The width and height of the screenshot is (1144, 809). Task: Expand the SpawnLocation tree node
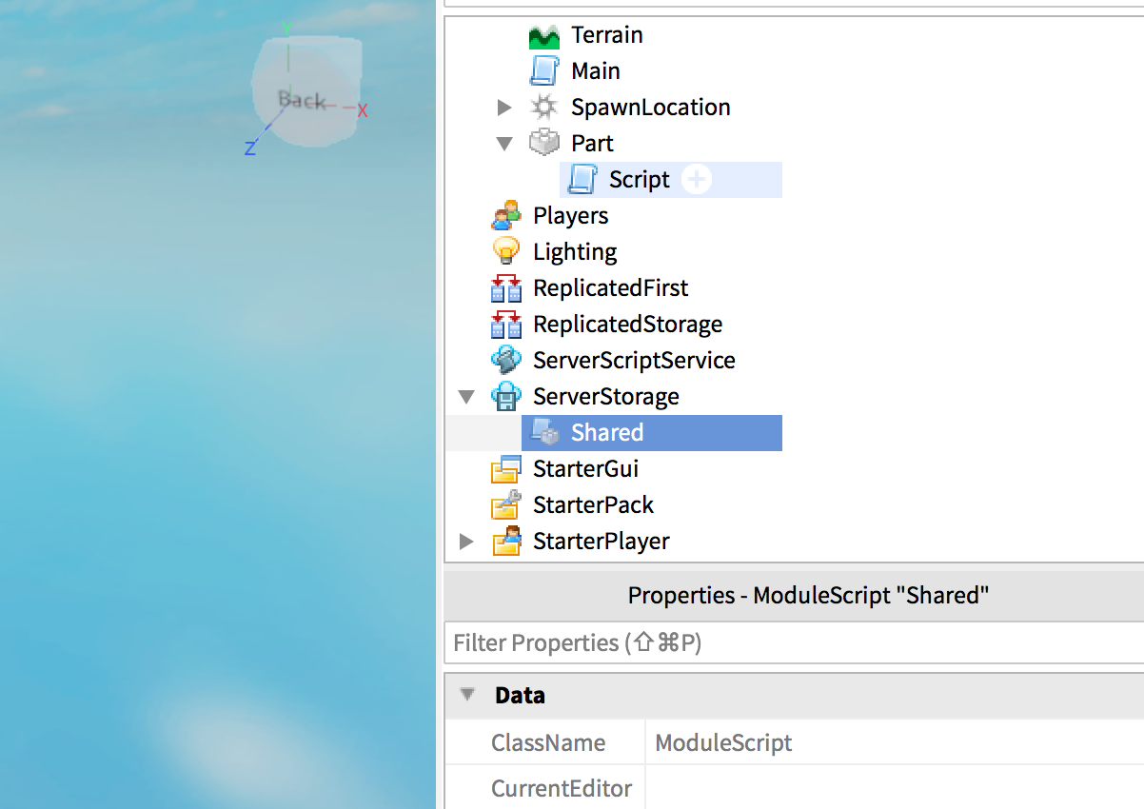pos(504,108)
